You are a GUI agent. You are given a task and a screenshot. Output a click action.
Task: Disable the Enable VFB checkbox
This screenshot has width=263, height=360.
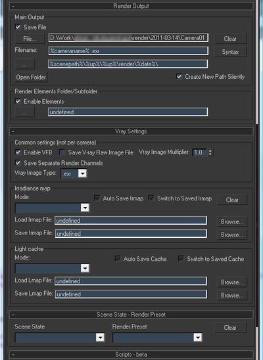click(18, 152)
